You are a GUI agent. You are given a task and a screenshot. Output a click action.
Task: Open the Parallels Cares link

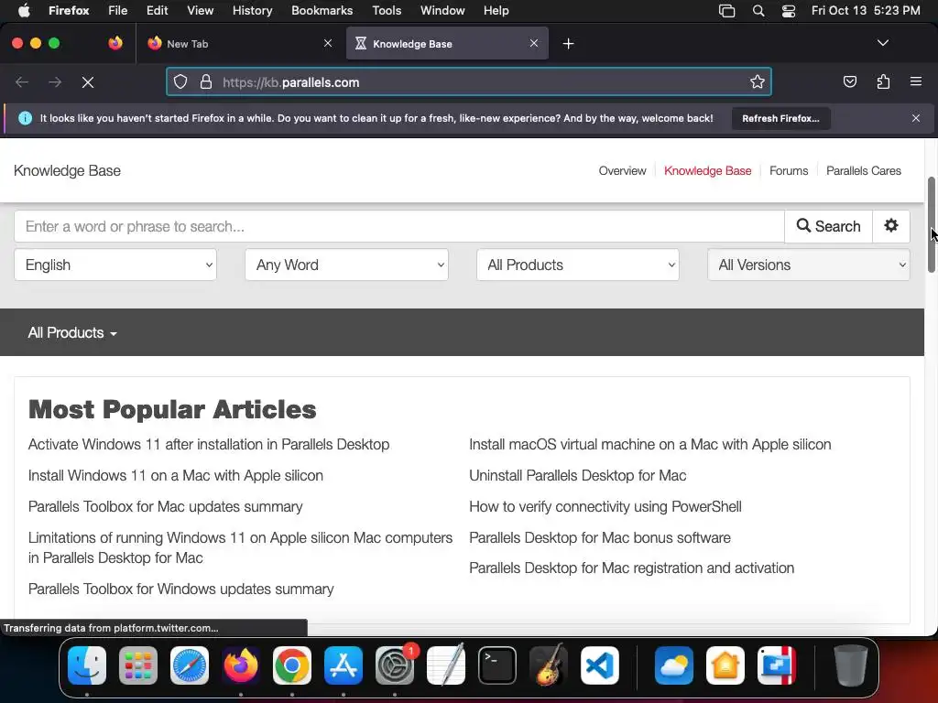(x=863, y=171)
